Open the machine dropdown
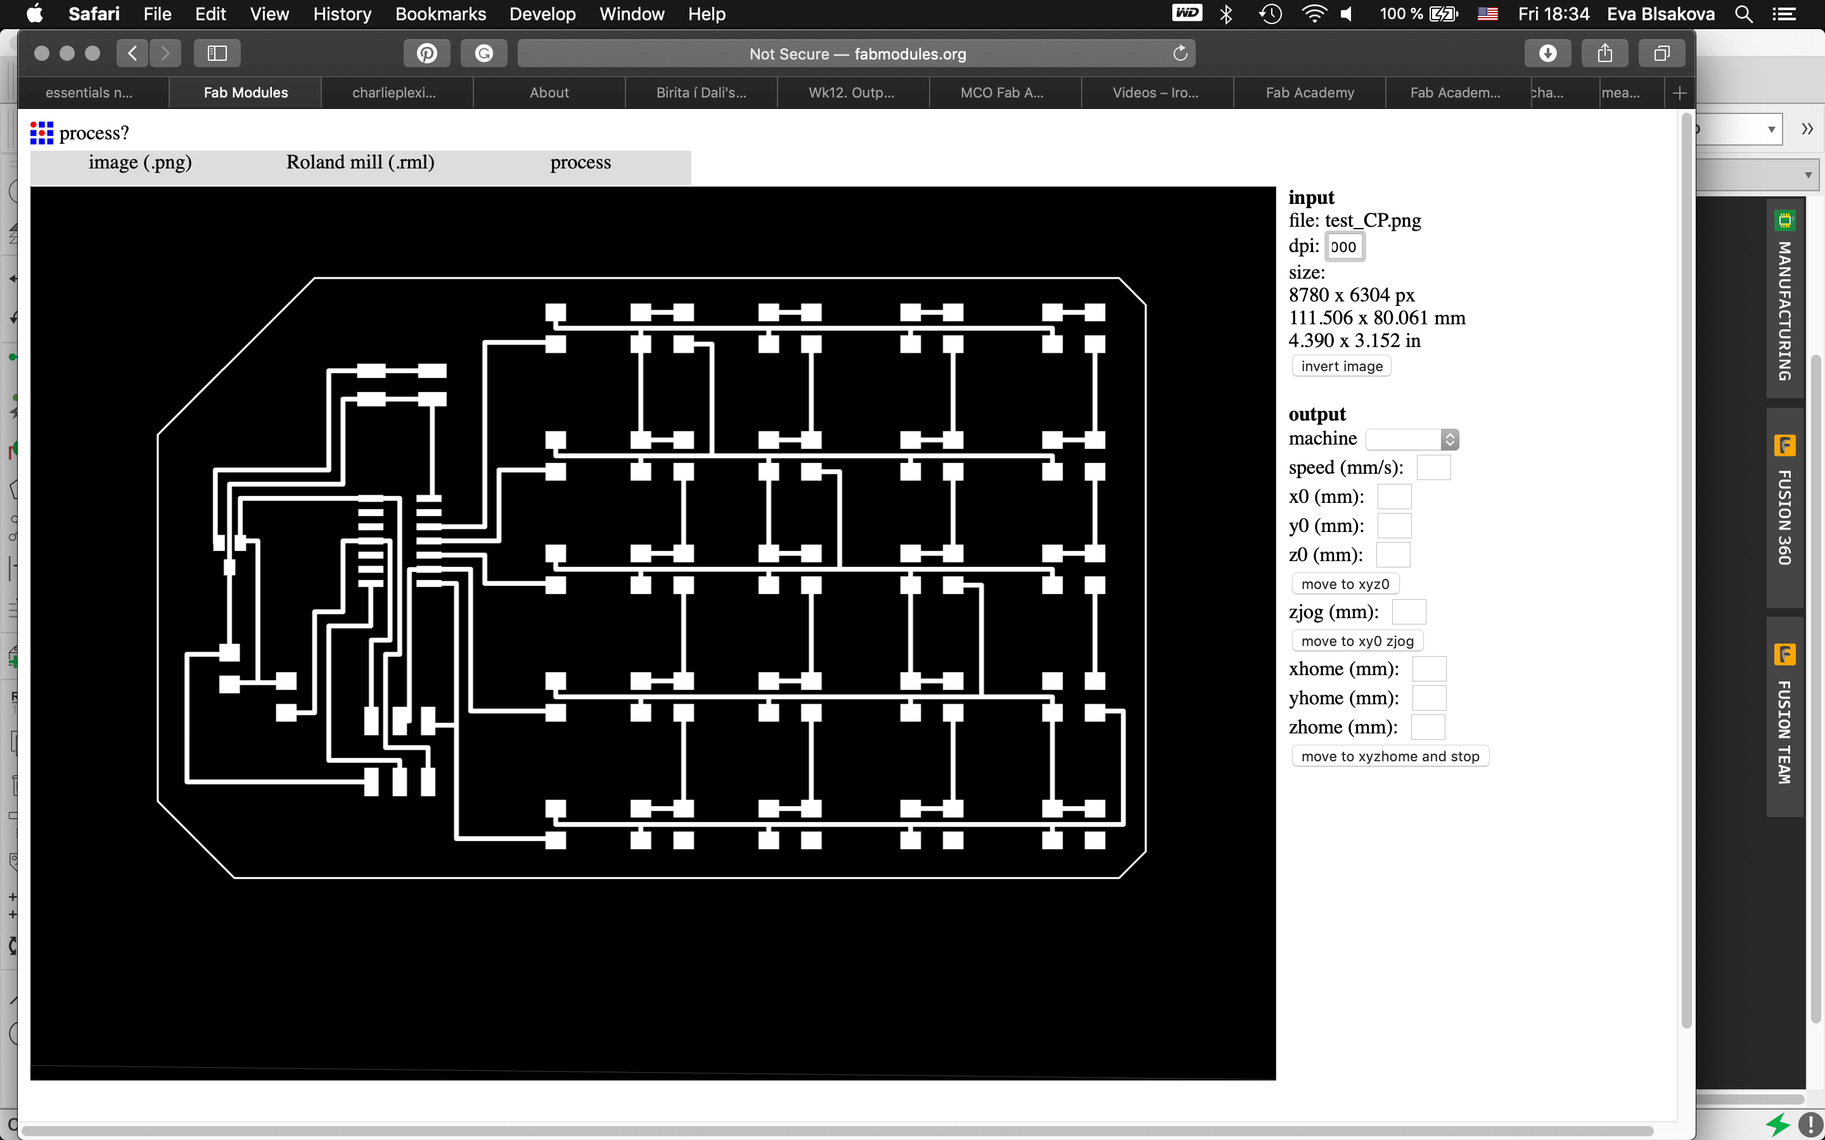The height and width of the screenshot is (1140, 1825). (x=1412, y=440)
